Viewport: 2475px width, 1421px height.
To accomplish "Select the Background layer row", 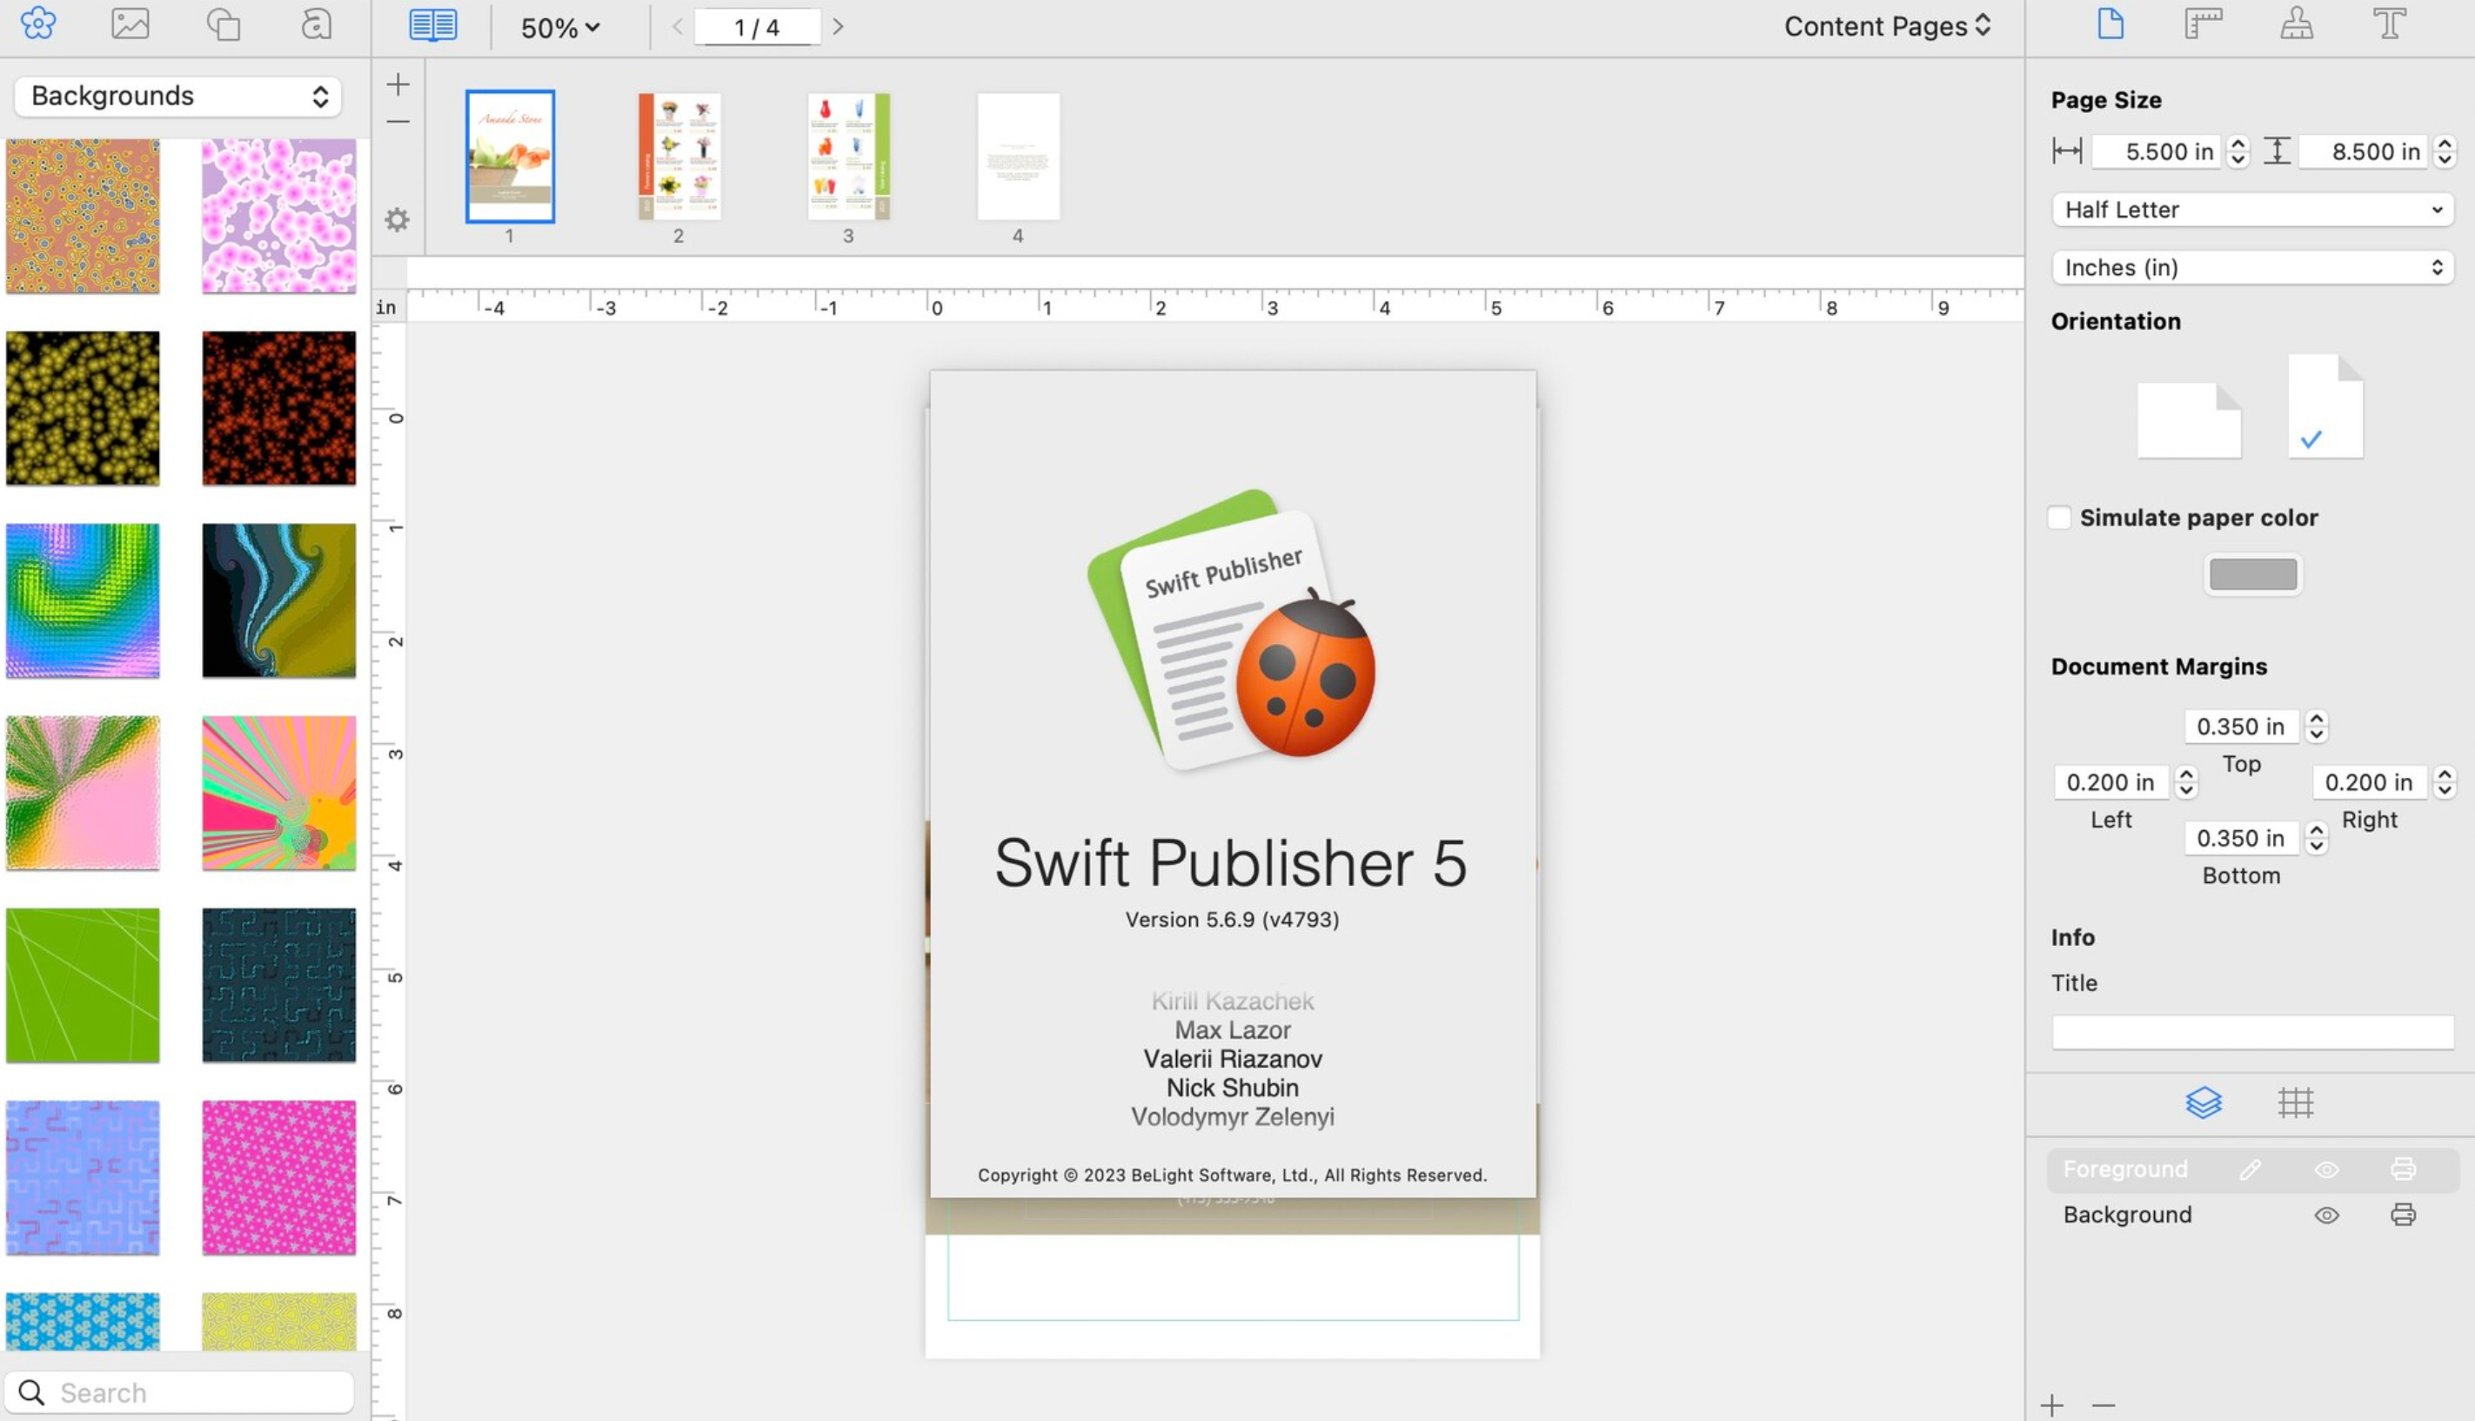I will (2252, 1215).
